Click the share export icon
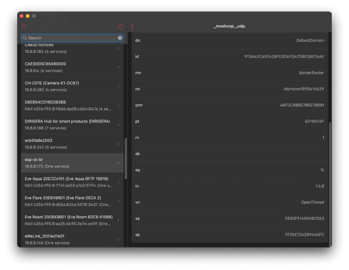 tap(121, 26)
